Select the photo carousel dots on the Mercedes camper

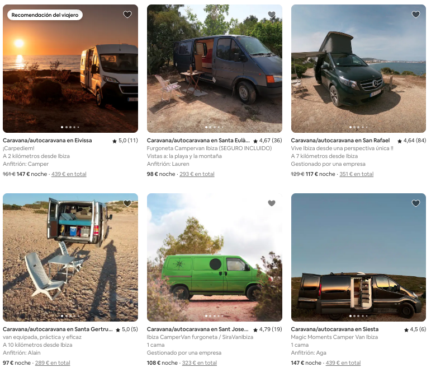(358, 127)
